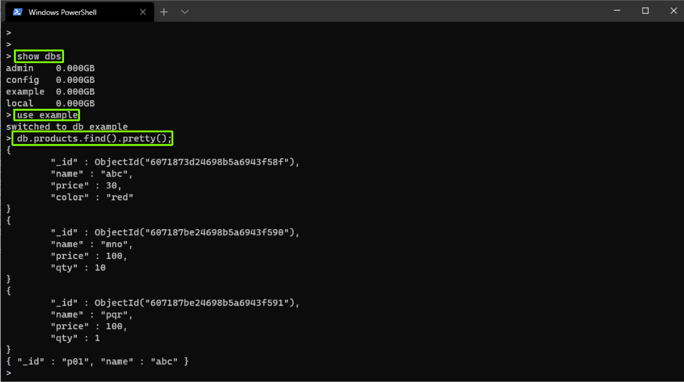This screenshot has height=382, width=684.
Task: Open the new tab profile dropdown
Action: coord(184,12)
